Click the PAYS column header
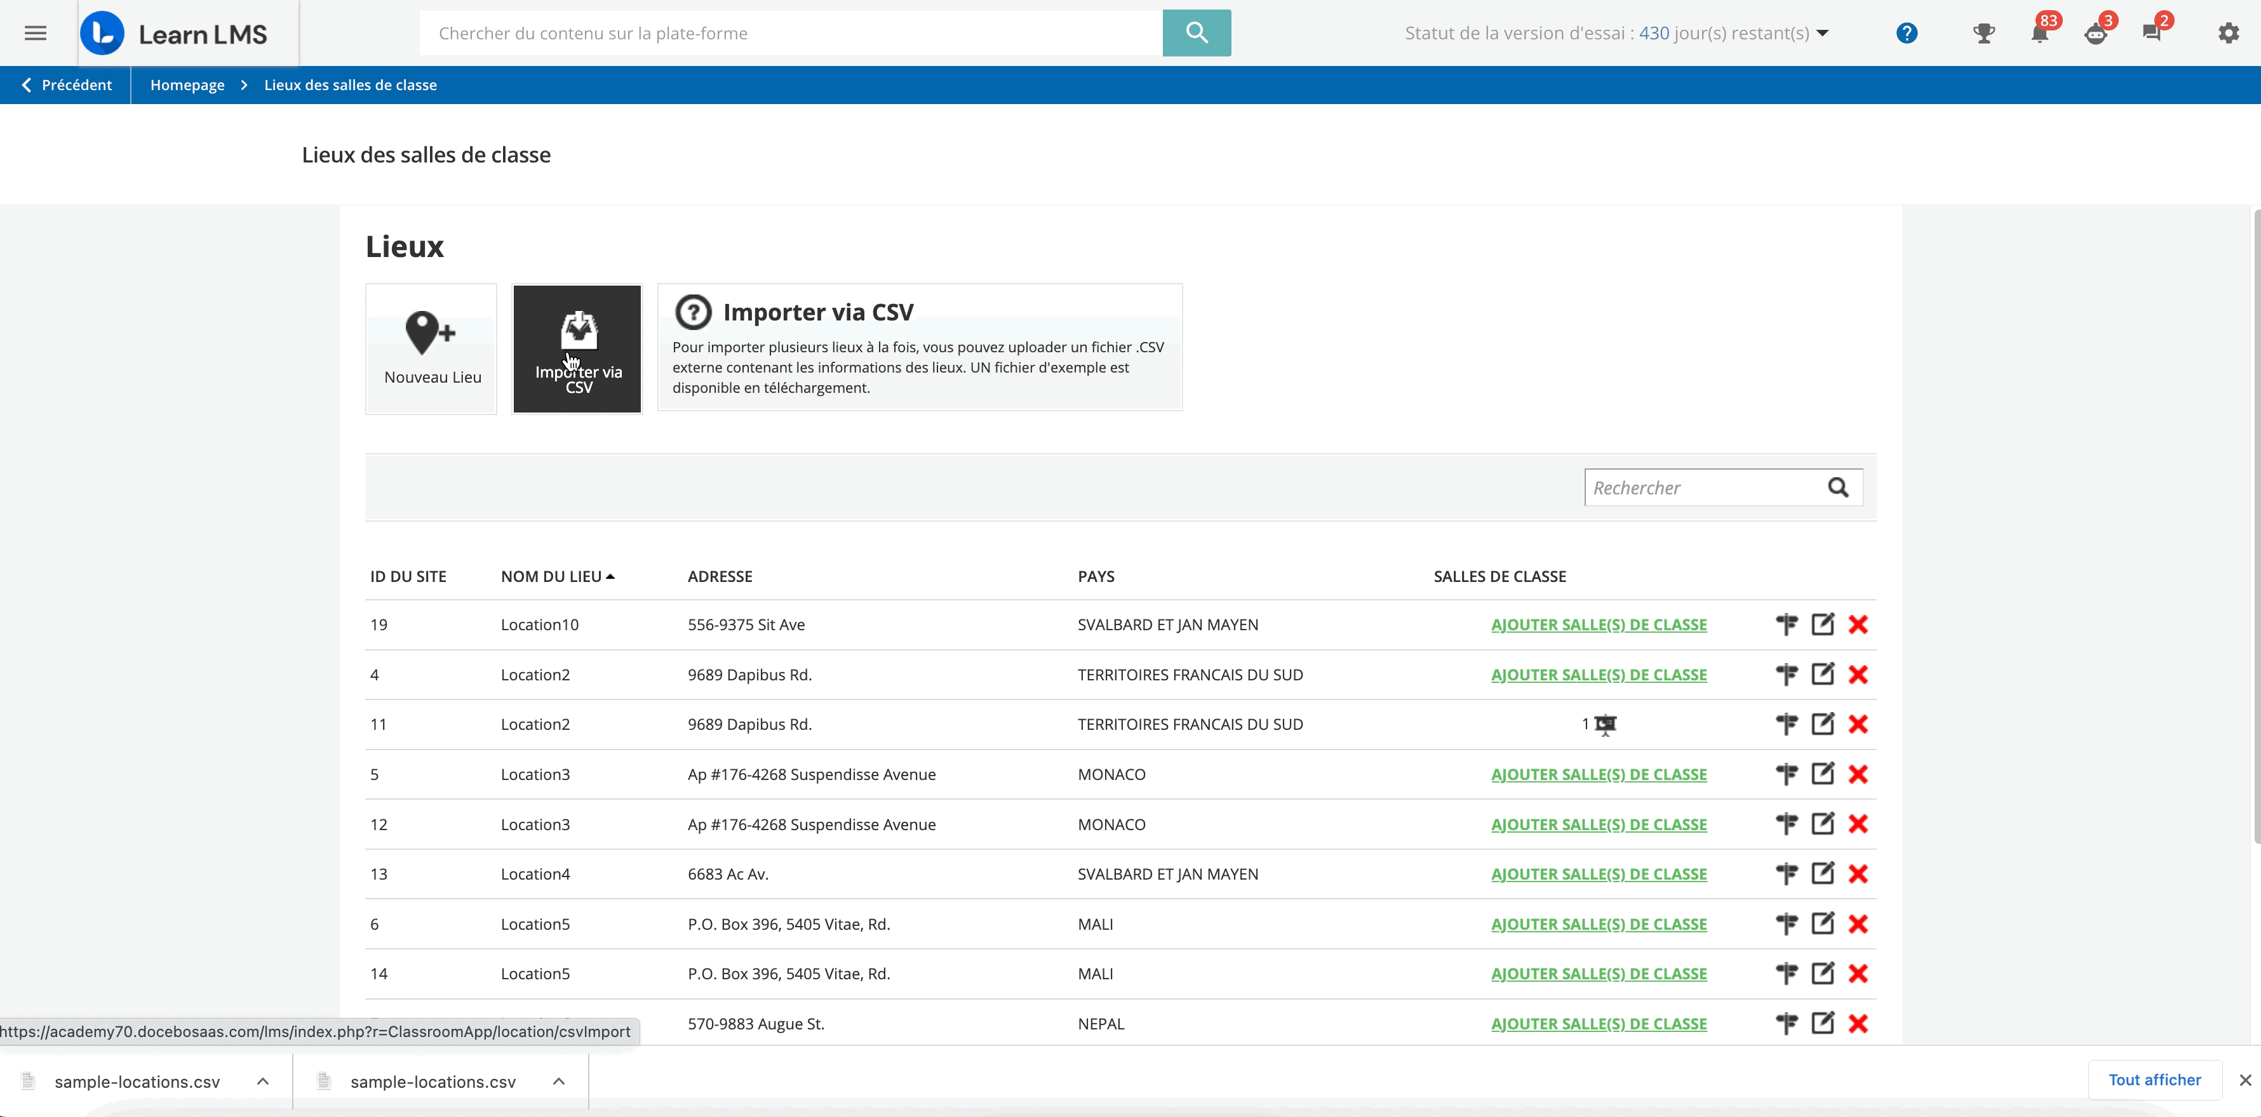Image resolution: width=2261 pixels, height=1117 pixels. point(1096,576)
